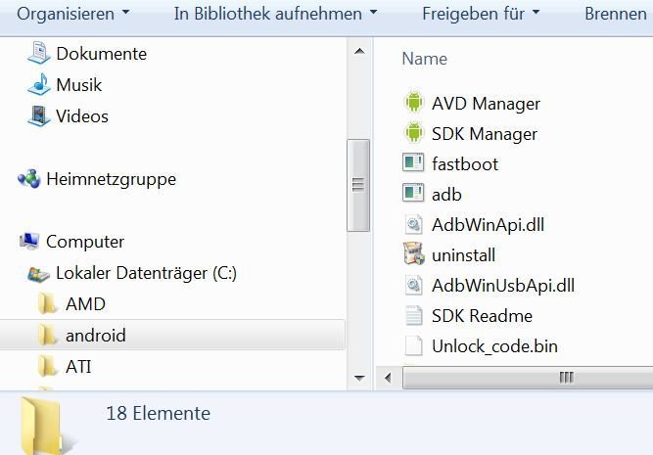This screenshot has width=653, height=455.
Task: Select the fastboot executable icon
Action: pyautogui.click(x=413, y=163)
